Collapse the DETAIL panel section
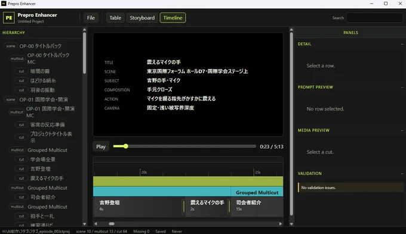406x234 pixels. [402, 44]
